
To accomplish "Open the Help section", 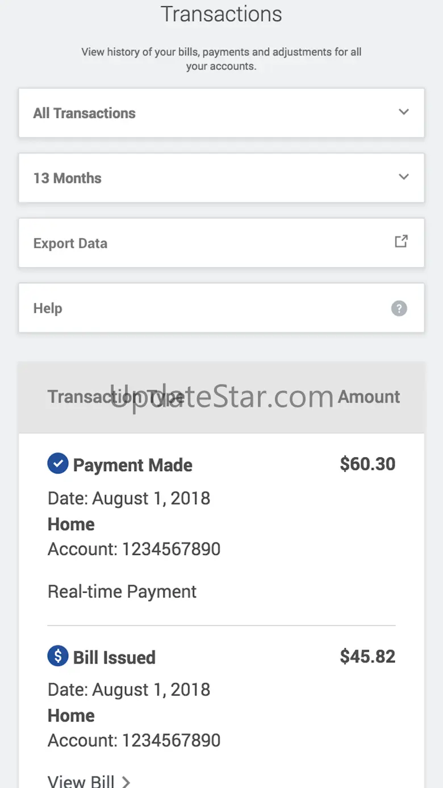I will (221, 308).
